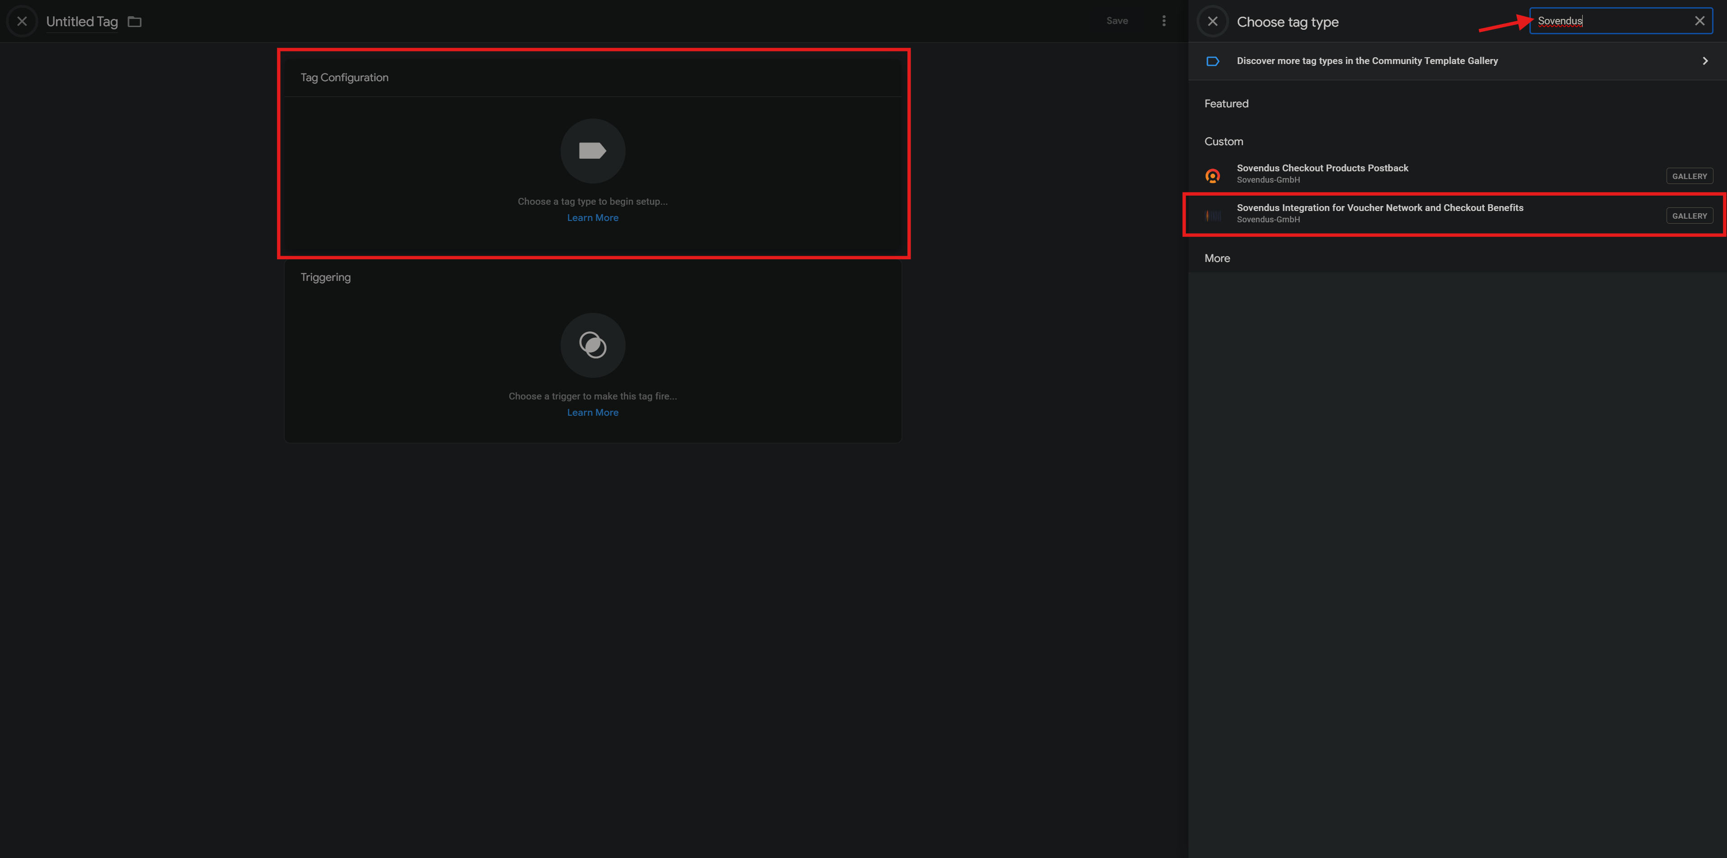Screen dimensions: 1727x858
Task: Close the Untitled Tag editor
Action: pos(22,22)
